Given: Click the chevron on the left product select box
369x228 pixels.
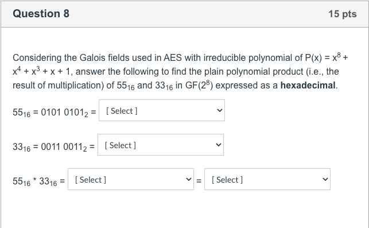Looking at the screenshot, I should pyautogui.click(x=188, y=179).
